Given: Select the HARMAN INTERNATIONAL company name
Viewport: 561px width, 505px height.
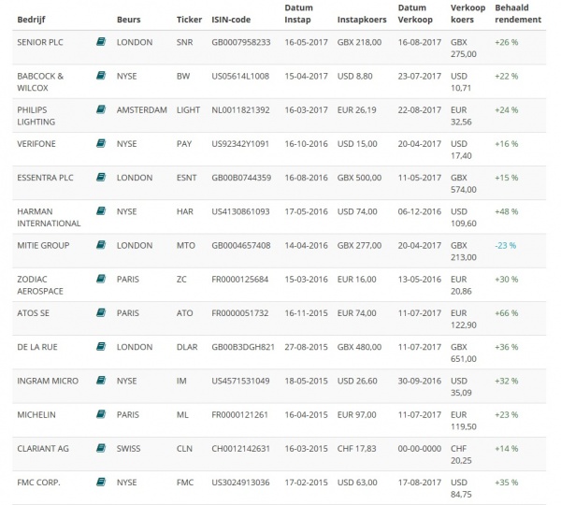Looking at the screenshot, I should pyautogui.click(x=49, y=217).
